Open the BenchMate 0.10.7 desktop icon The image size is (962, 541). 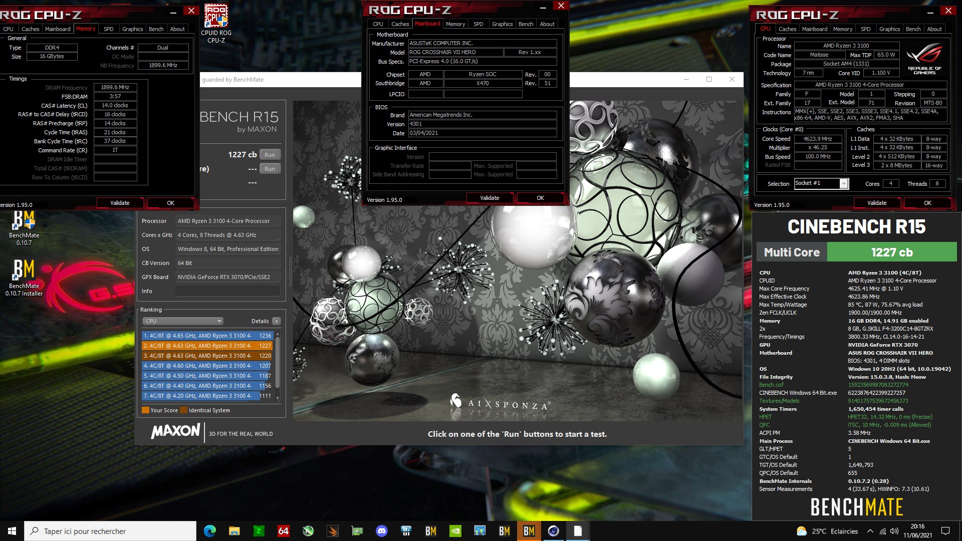point(24,228)
